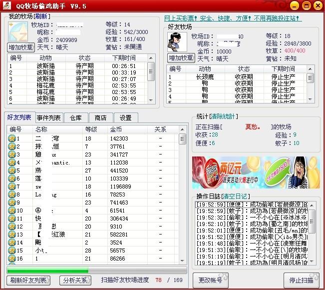Click 增加牧草 button under friend ranch

tap(181, 58)
